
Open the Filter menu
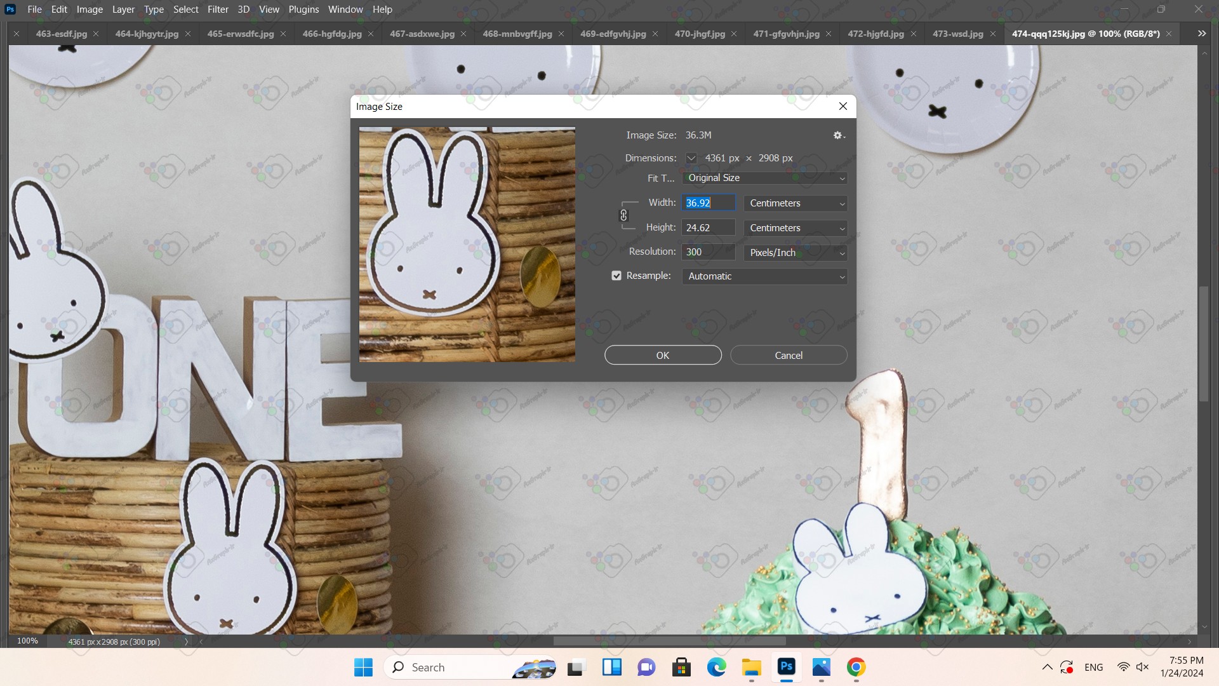(218, 9)
